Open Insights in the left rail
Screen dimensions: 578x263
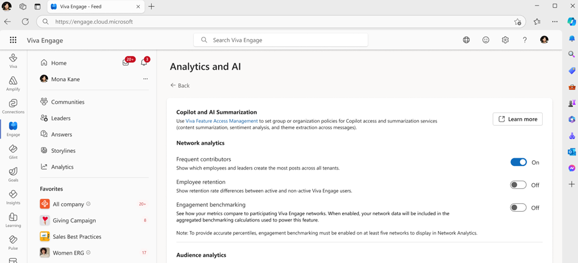click(x=13, y=197)
